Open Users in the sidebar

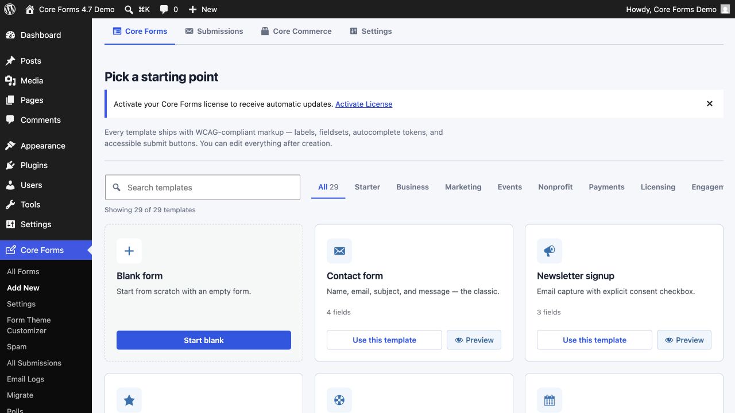coord(46,185)
